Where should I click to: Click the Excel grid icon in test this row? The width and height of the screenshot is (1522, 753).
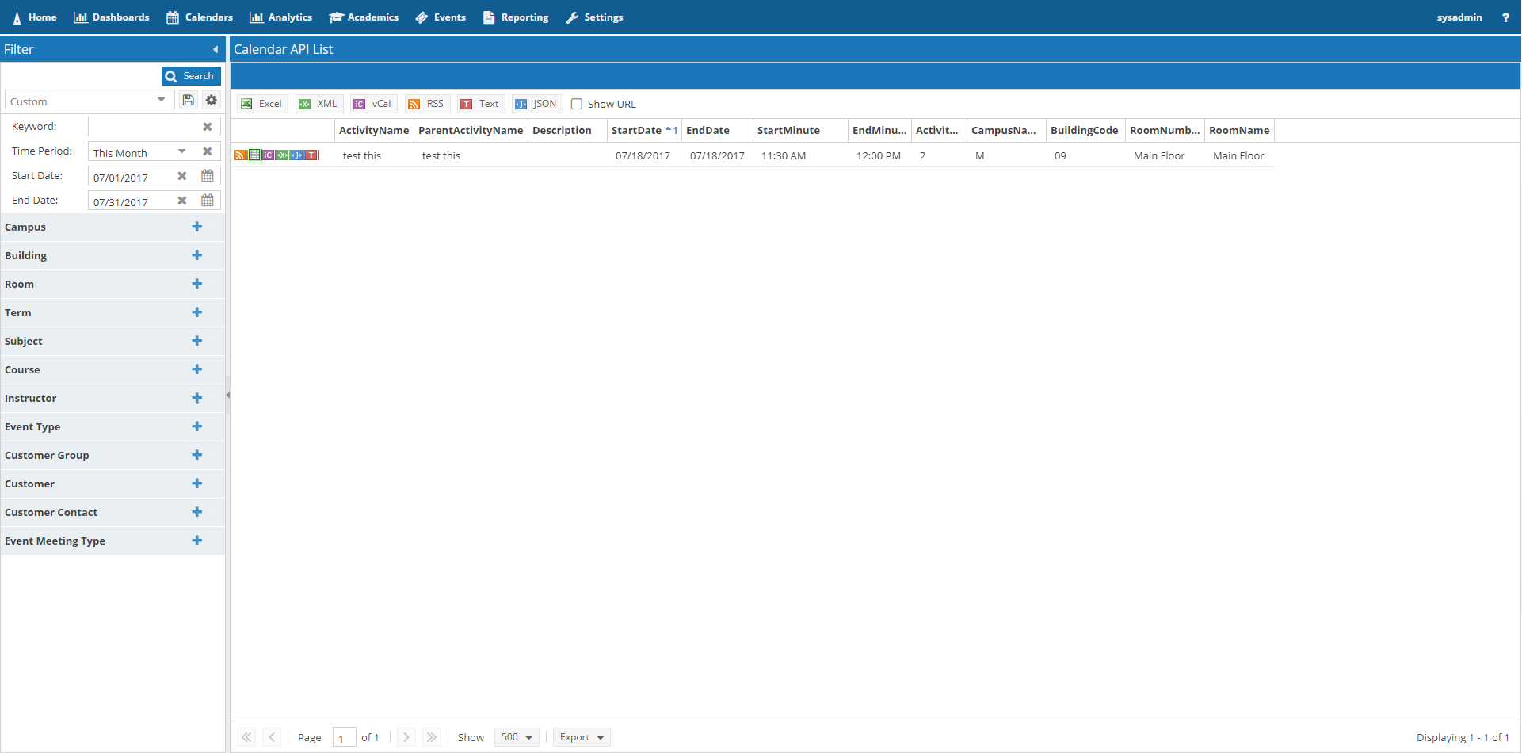(x=254, y=155)
